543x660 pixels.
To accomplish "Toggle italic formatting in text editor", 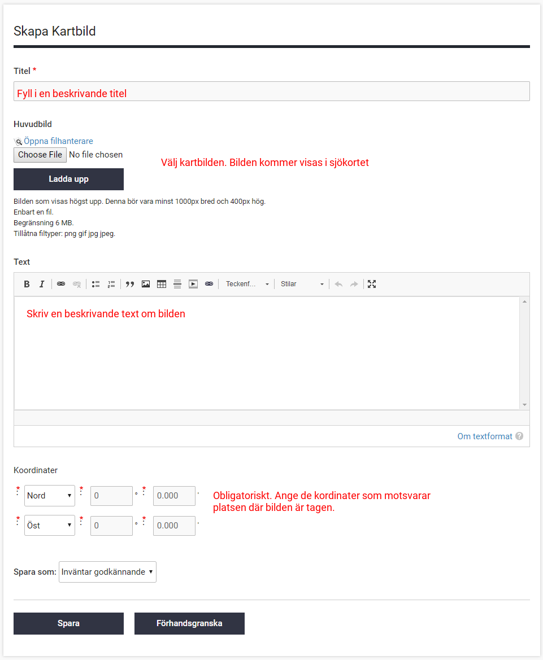I will (x=42, y=284).
